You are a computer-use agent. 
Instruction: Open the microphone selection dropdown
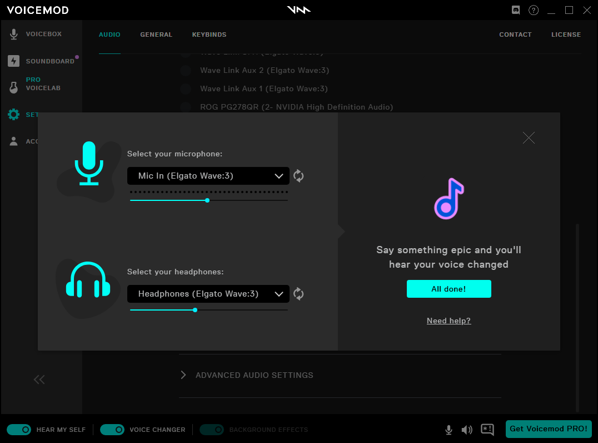coord(208,176)
